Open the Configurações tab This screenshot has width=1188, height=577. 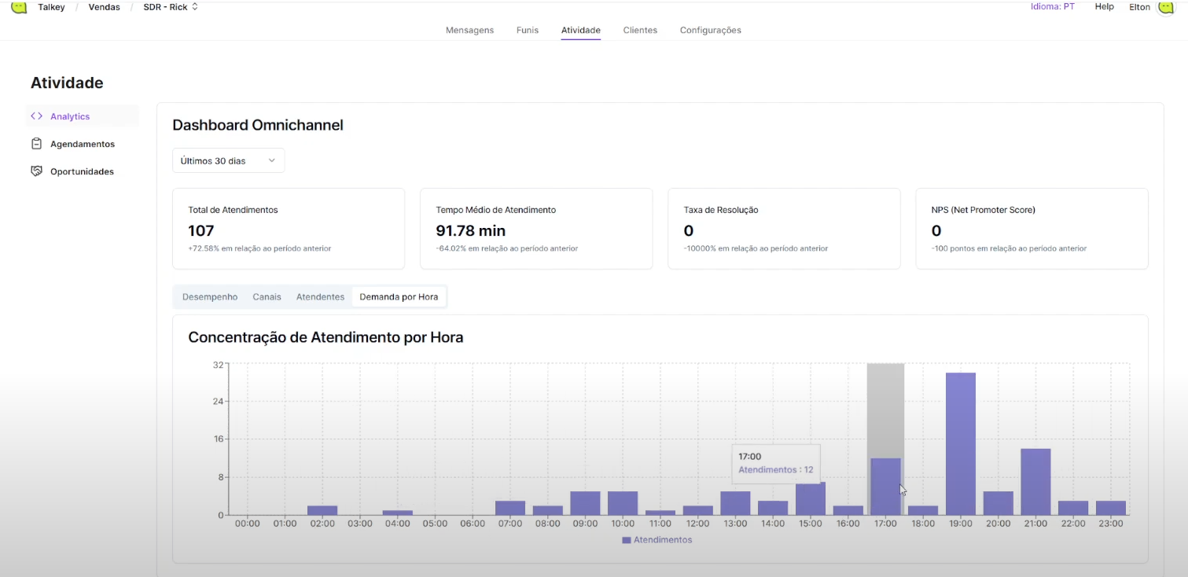pyautogui.click(x=710, y=30)
